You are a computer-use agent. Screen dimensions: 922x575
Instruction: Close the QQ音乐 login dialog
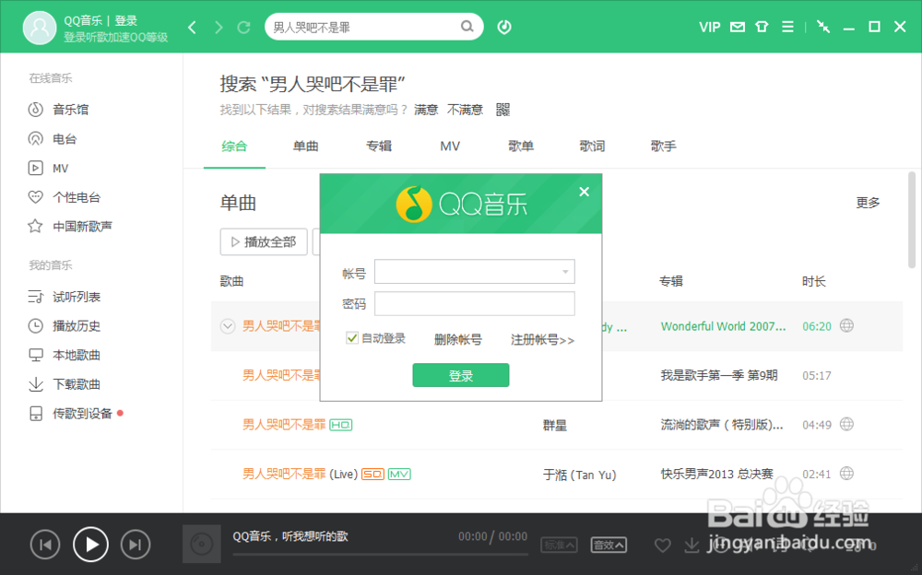point(584,192)
